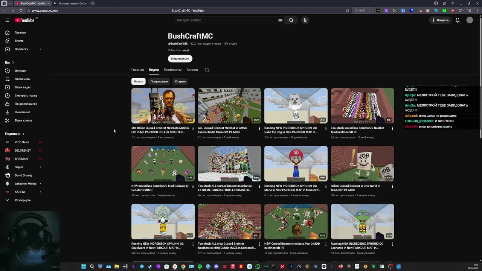Open the account avatar menu
Viewport: 482px width, 271px height.
[x=470, y=20]
